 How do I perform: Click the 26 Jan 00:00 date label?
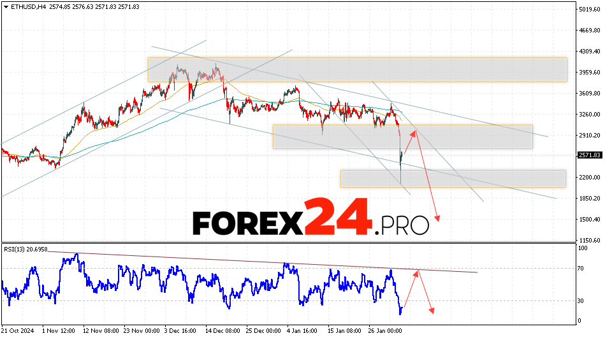coord(383,332)
